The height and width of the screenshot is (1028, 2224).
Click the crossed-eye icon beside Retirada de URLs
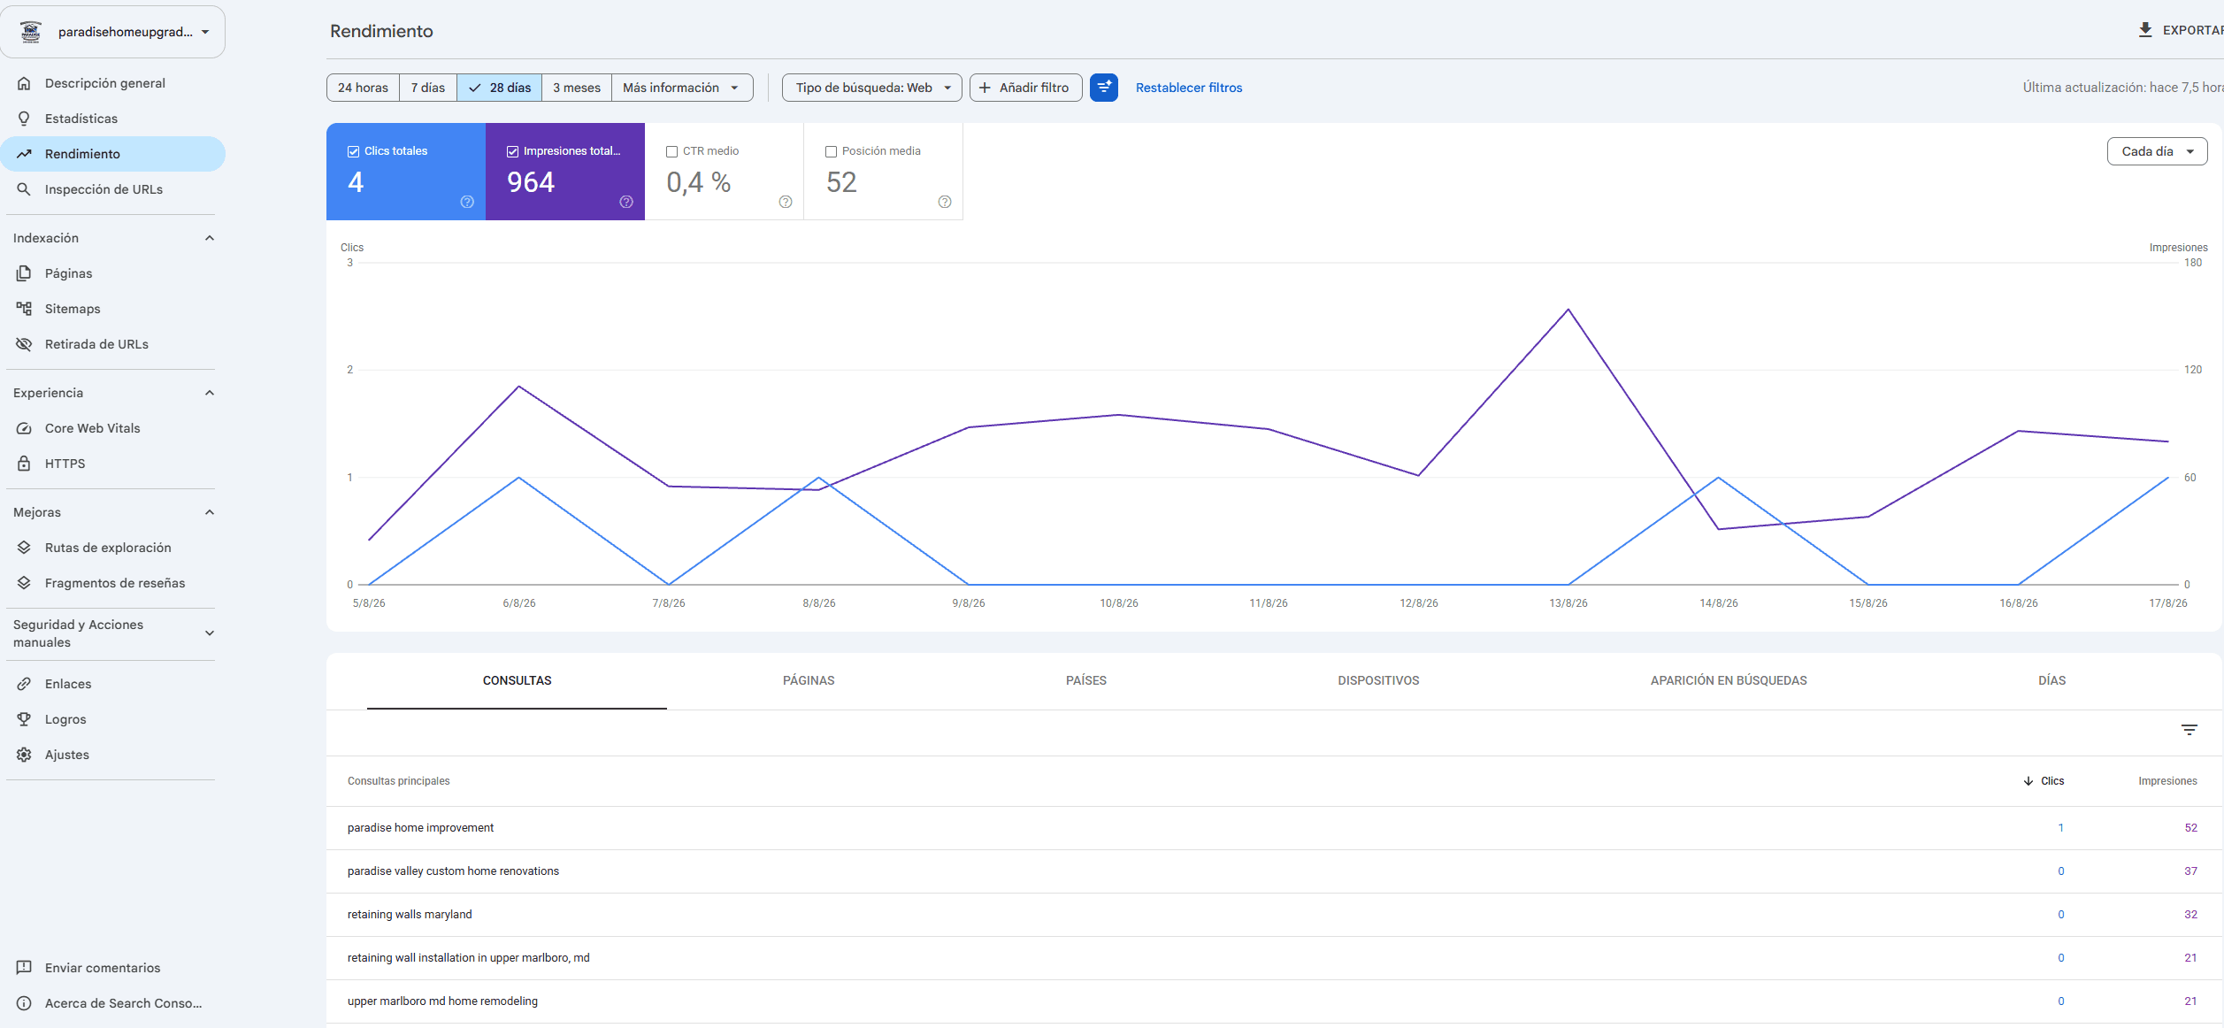click(x=24, y=344)
